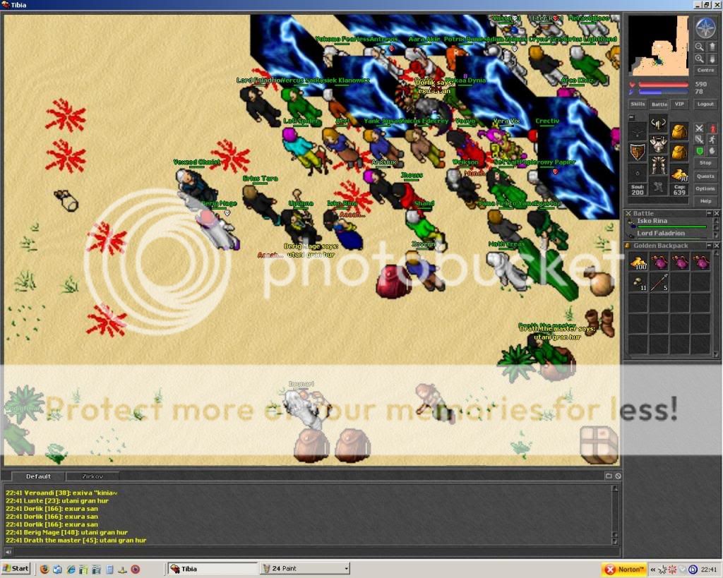Switch to the Default chat tab
The height and width of the screenshot is (578, 723).
(x=38, y=476)
